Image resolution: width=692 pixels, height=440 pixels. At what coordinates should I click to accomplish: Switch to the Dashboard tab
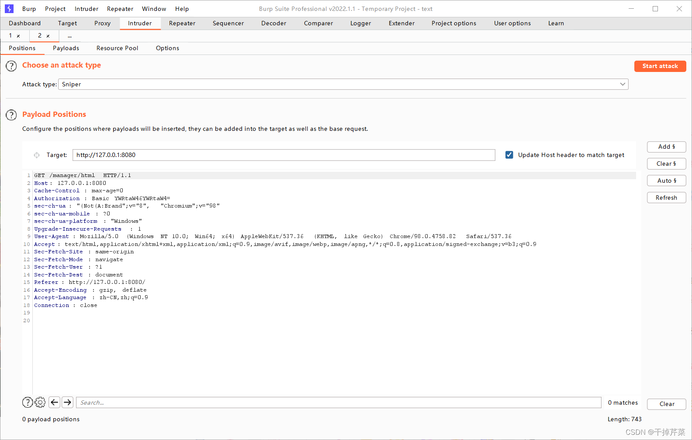(x=25, y=23)
